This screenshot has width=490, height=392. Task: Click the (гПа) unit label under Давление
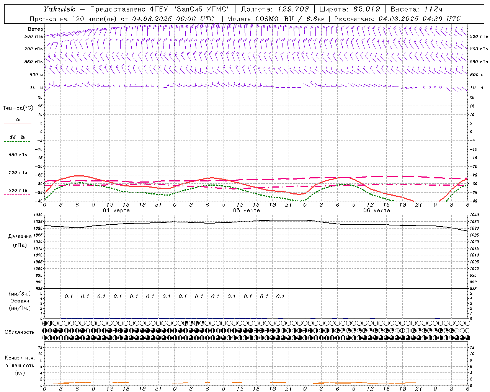(x=20, y=245)
